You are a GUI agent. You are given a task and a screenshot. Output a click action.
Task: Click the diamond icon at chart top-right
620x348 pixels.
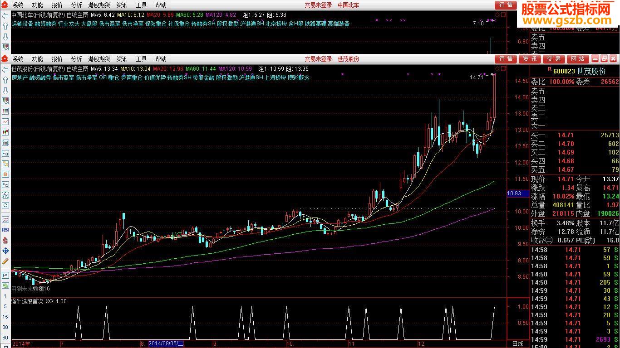tap(497, 69)
